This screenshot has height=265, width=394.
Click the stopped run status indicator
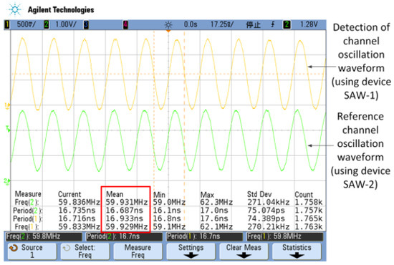pos(253,25)
